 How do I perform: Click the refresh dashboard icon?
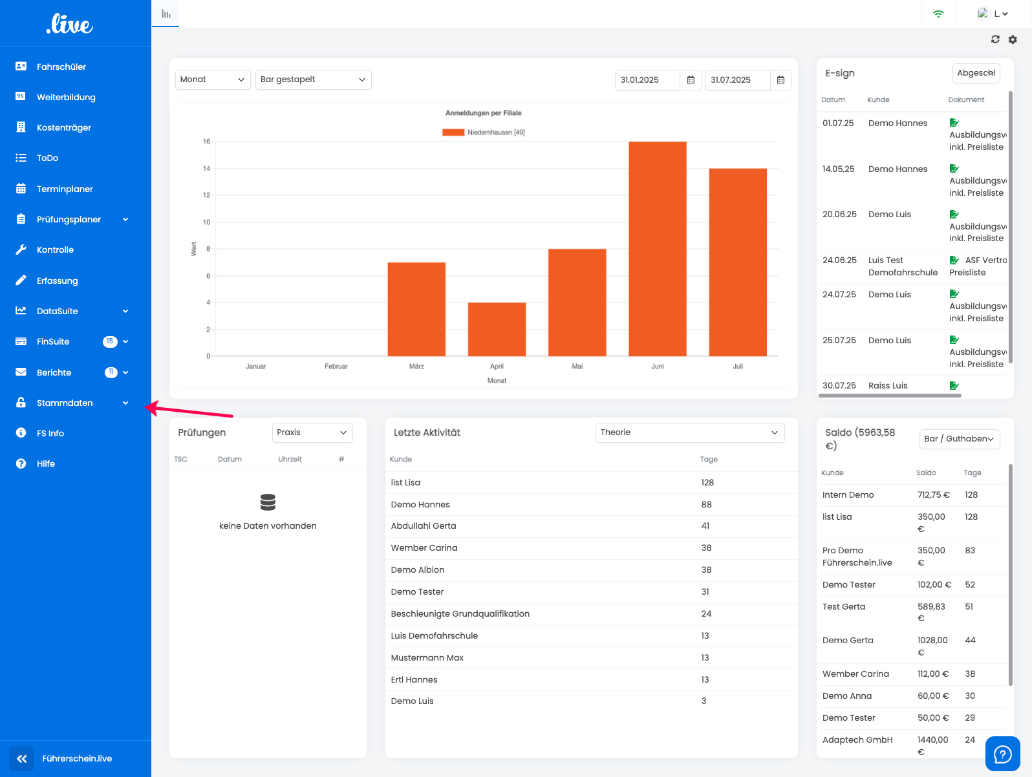tap(995, 39)
